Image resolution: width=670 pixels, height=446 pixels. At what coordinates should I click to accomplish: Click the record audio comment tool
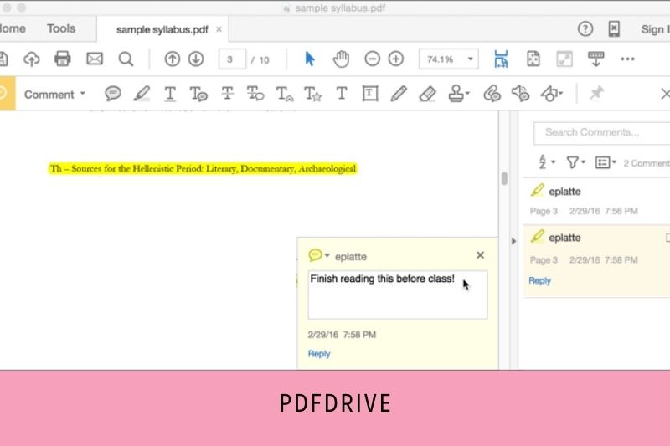tap(520, 94)
